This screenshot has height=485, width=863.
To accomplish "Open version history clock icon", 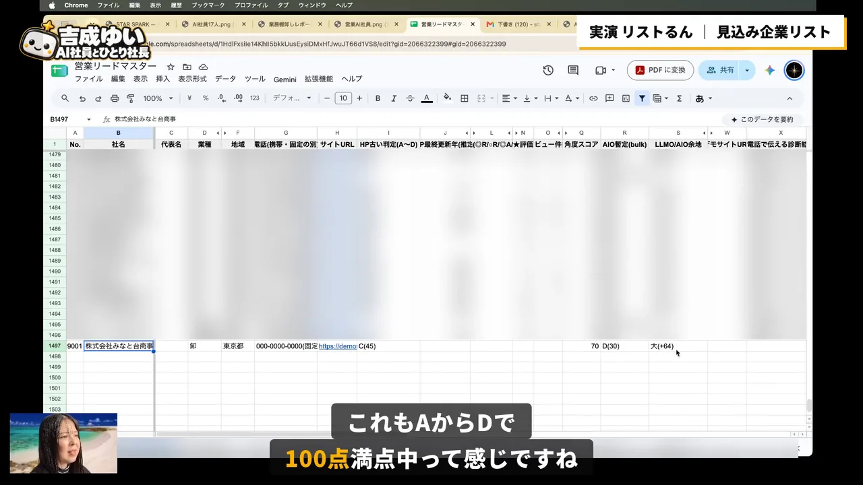I will click(x=548, y=70).
